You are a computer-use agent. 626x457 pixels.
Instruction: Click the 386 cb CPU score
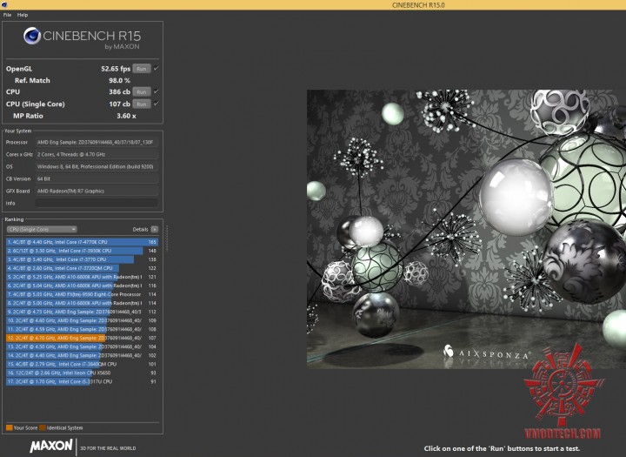coord(119,92)
